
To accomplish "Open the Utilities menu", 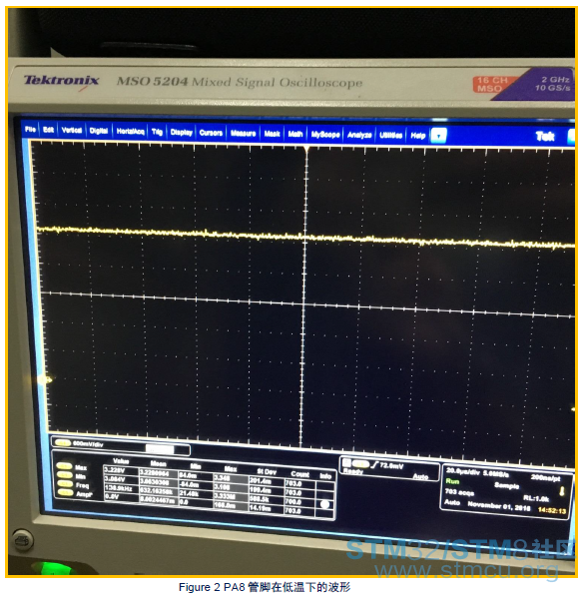I will click(x=390, y=135).
